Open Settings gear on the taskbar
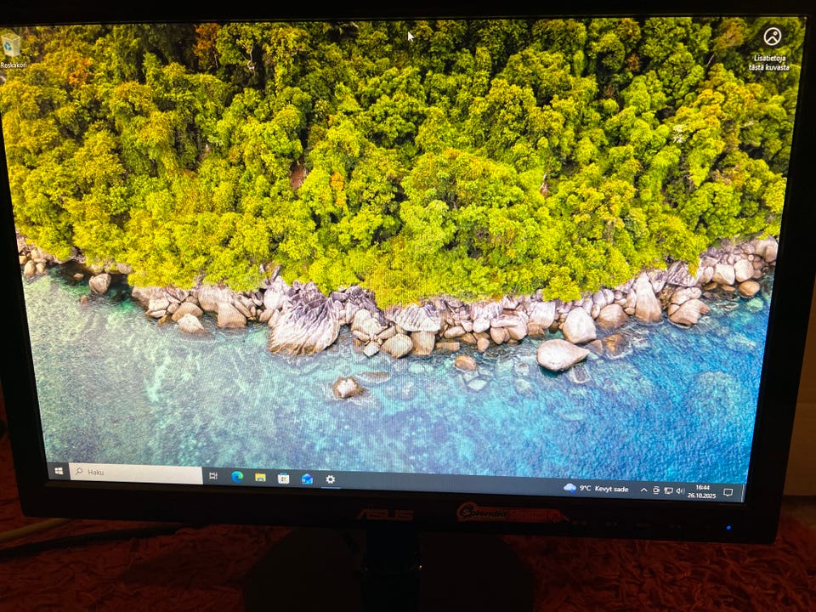Image resolution: width=816 pixels, height=612 pixels. [x=331, y=479]
